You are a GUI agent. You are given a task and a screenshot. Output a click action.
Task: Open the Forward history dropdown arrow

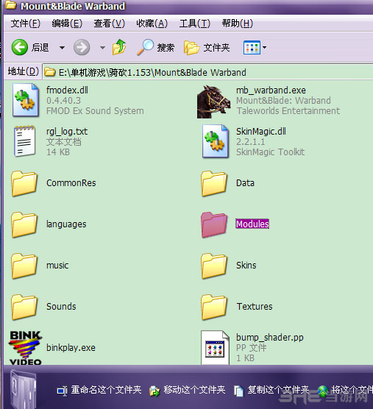tap(102, 48)
